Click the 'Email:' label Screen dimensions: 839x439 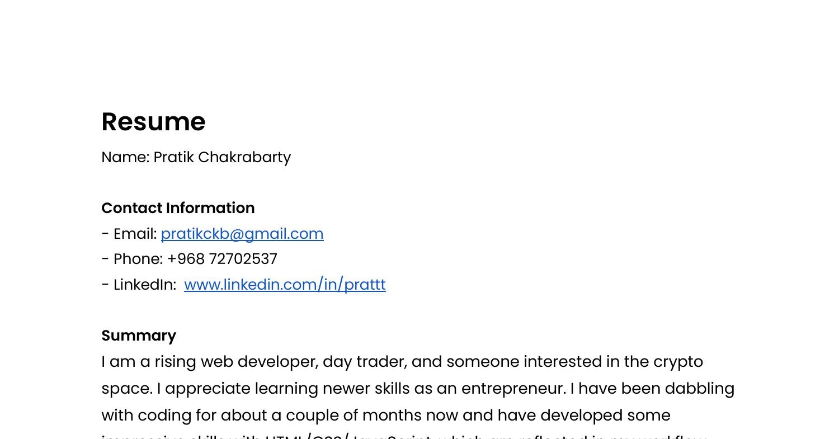point(135,234)
